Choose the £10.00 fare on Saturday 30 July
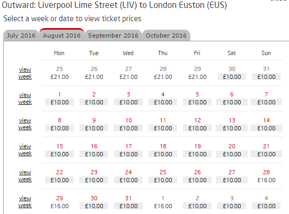This screenshot has width=289, height=214. (x=232, y=77)
